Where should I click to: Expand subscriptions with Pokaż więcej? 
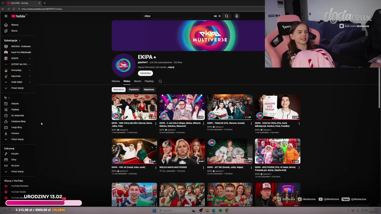pos(18,88)
